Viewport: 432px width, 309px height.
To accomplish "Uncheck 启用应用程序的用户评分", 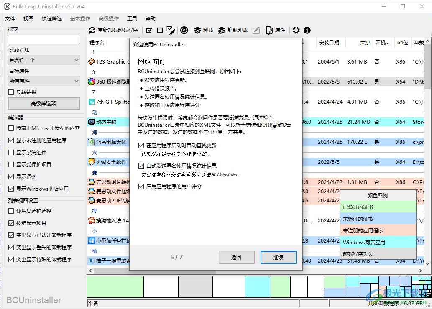I will 141,186.
